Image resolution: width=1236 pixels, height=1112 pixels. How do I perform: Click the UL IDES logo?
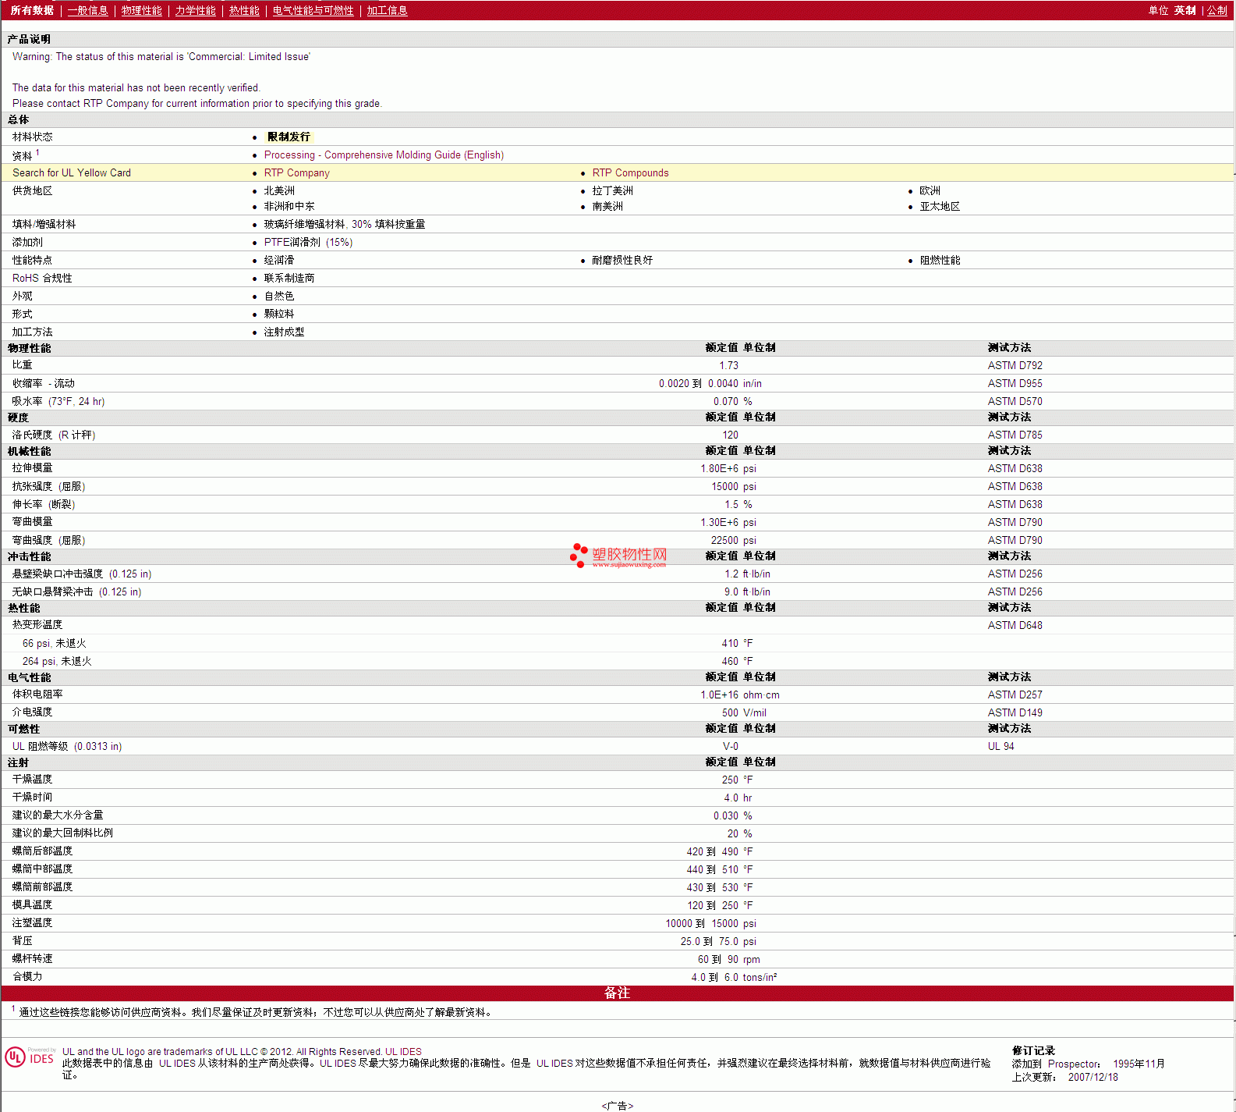point(30,1057)
